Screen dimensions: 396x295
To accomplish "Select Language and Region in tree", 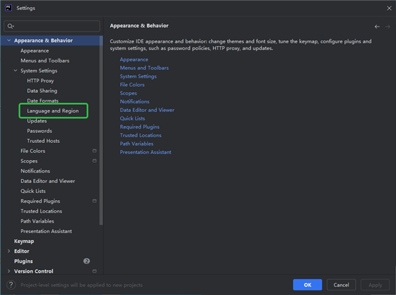I will click(x=53, y=111).
